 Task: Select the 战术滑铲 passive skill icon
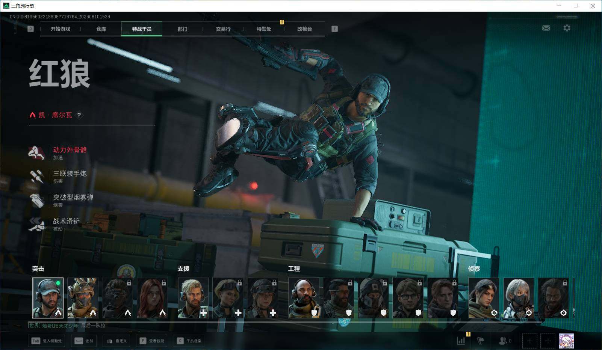[x=37, y=224]
